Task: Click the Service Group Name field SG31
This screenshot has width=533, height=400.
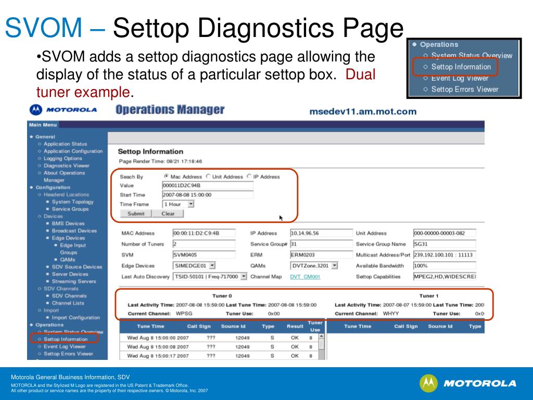Action: click(x=445, y=244)
